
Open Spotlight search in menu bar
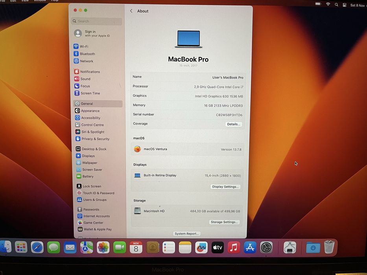click(336, 5)
